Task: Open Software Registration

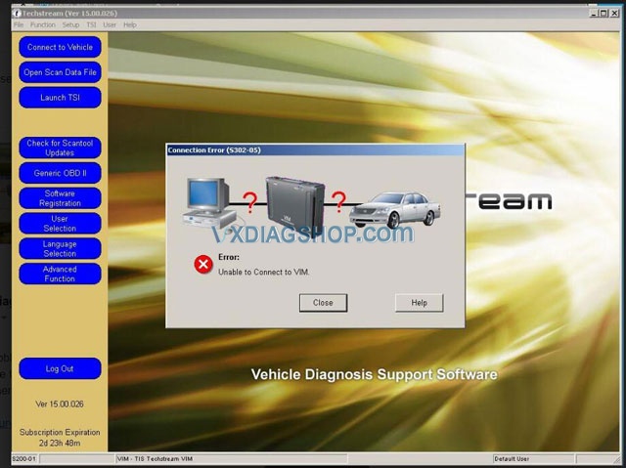Action: pos(60,198)
